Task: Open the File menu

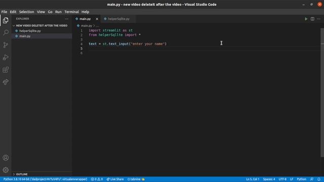Action: tap(4, 12)
